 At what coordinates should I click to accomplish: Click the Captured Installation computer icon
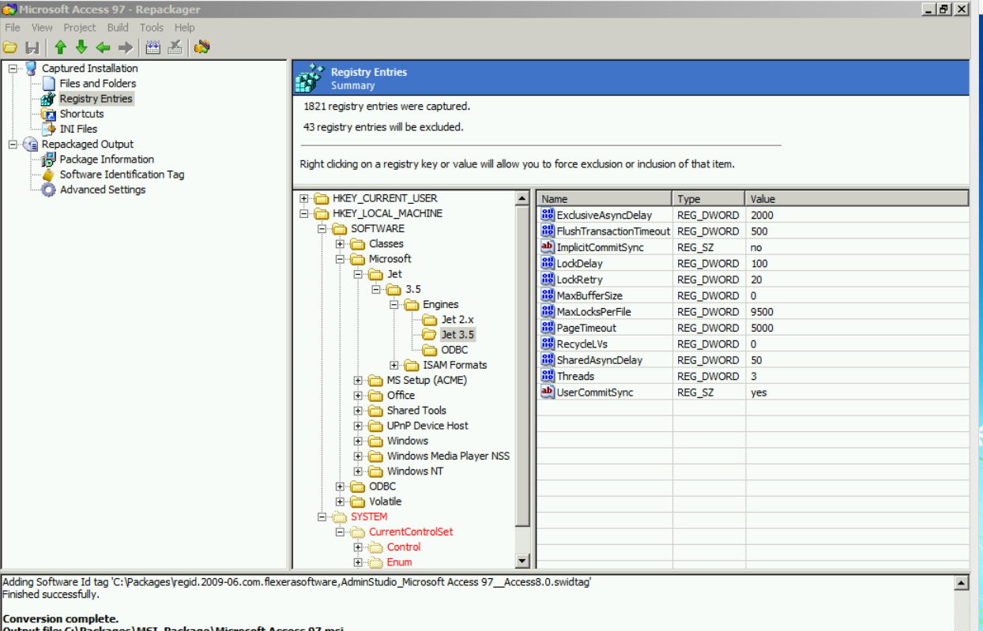[31, 69]
